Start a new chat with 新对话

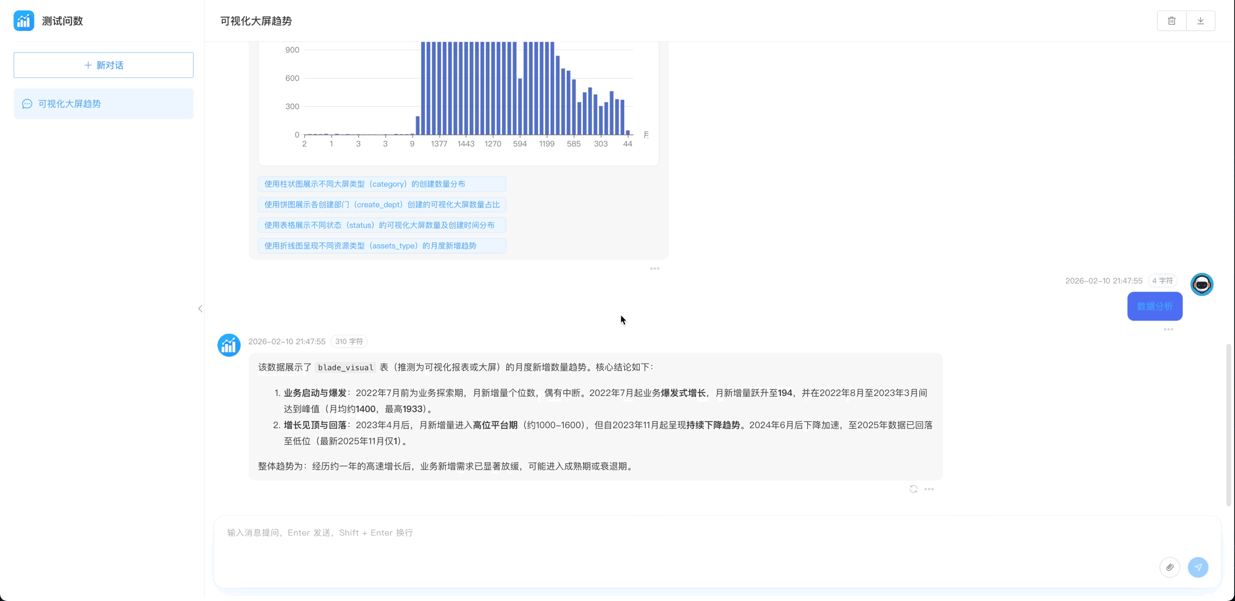(x=103, y=65)
